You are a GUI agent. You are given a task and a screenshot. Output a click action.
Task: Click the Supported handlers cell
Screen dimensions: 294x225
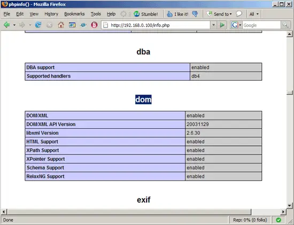(107, 76)
